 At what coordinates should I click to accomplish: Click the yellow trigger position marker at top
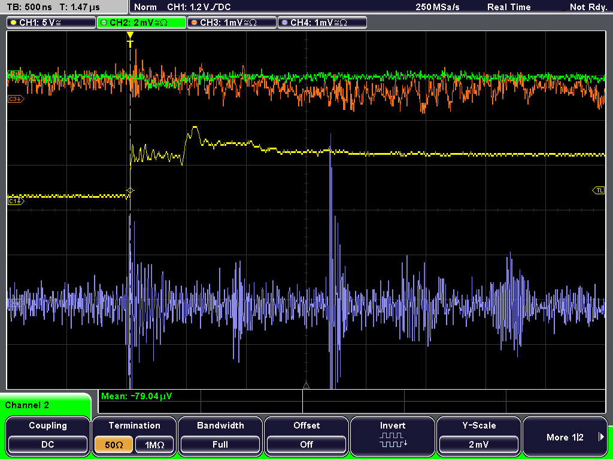(130, 39)
